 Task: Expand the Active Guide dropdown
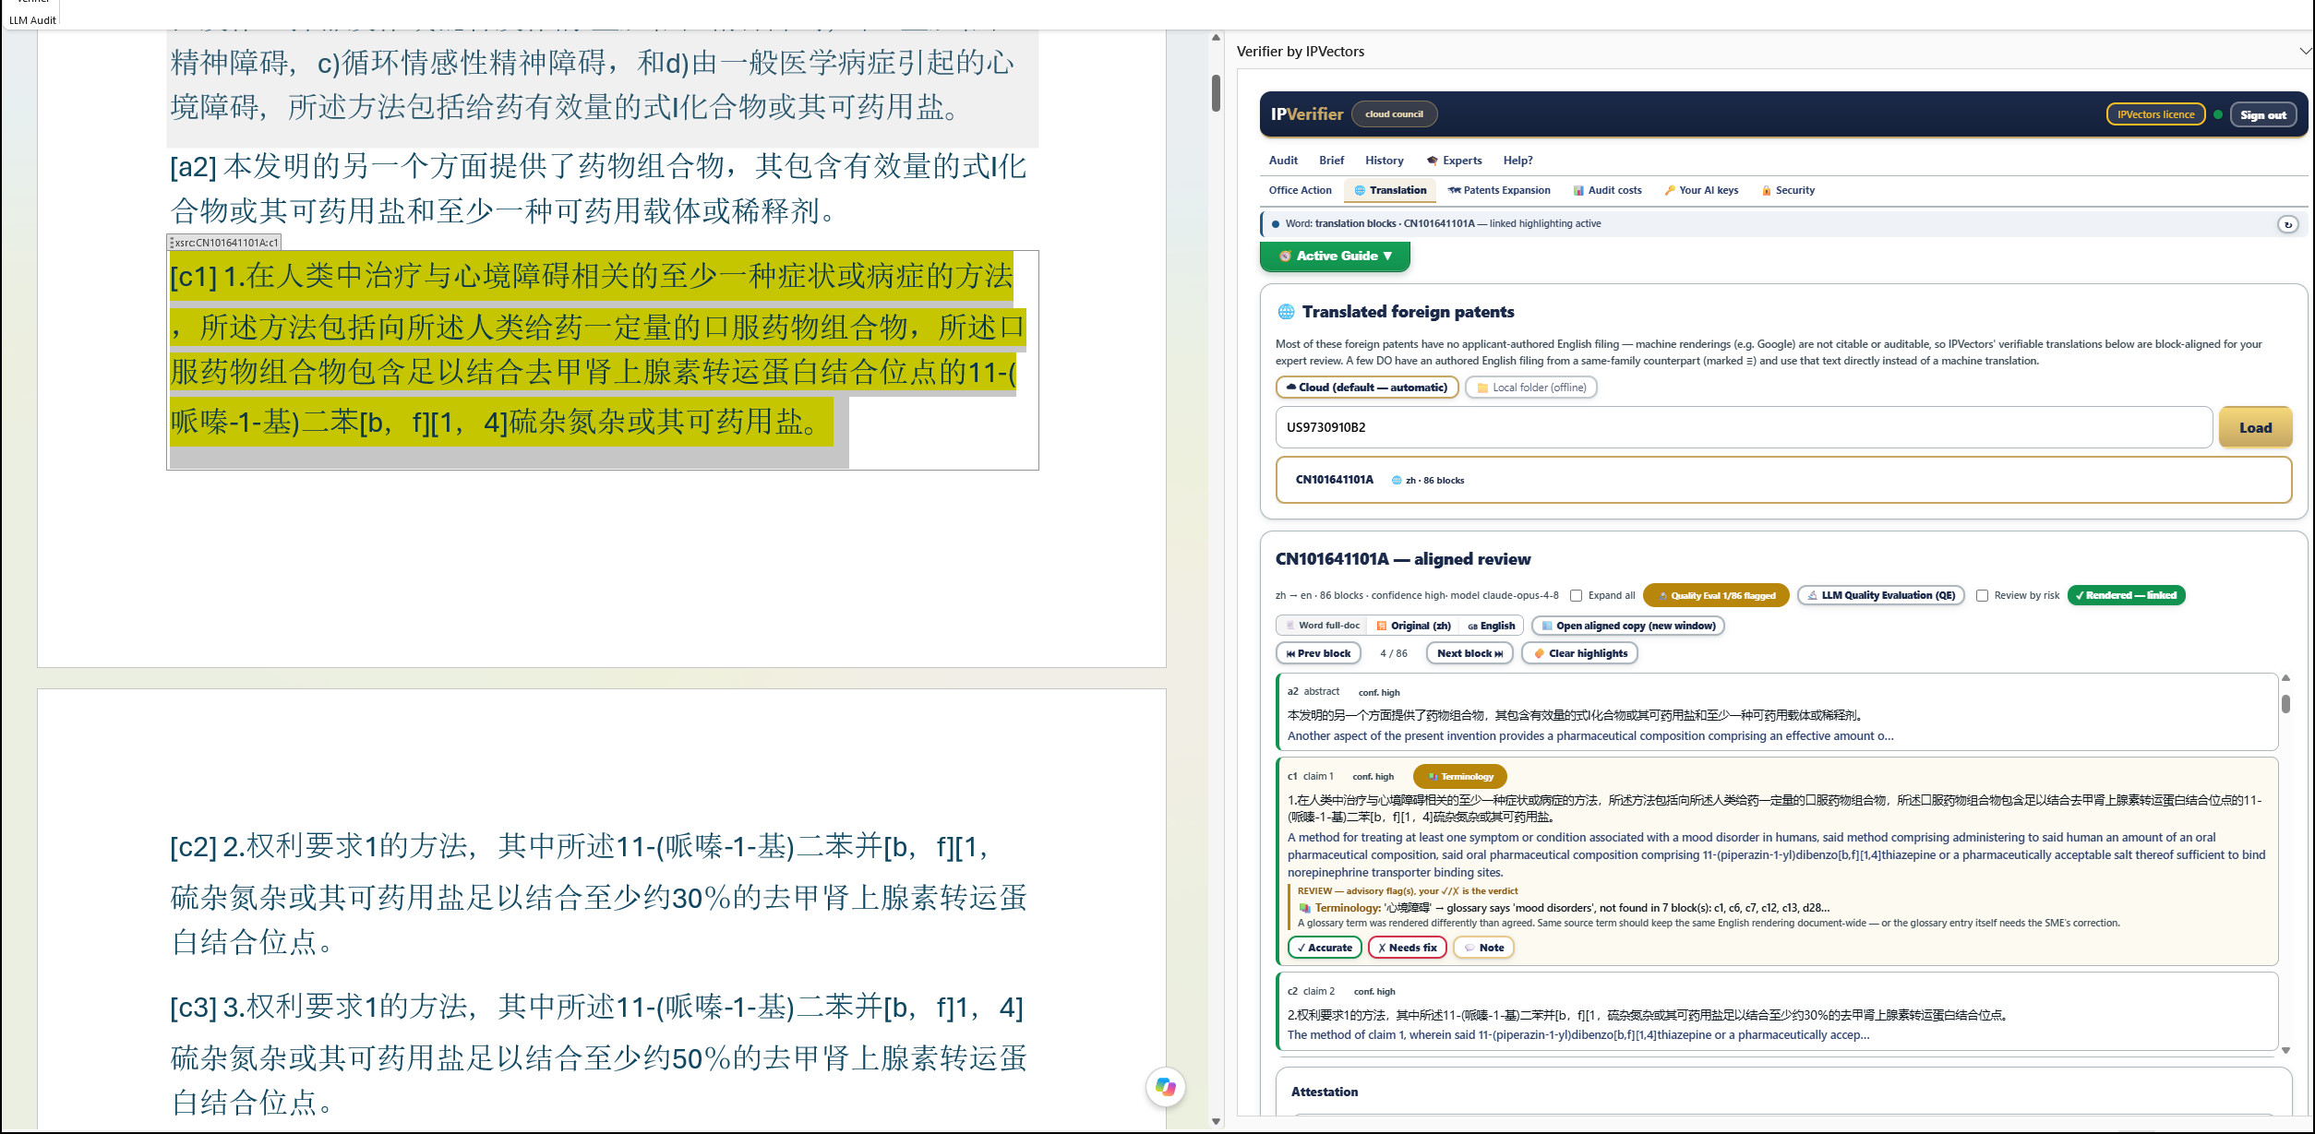point(1335,256)
